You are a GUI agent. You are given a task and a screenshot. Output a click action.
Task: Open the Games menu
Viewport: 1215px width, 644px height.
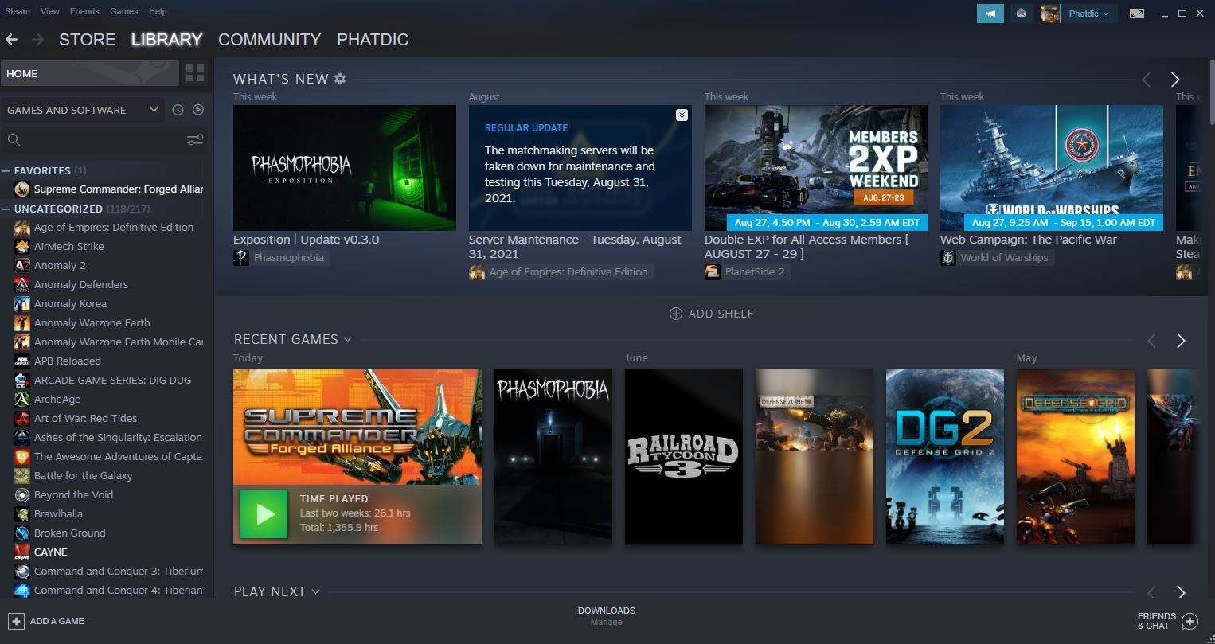click(x=123, y=11)
